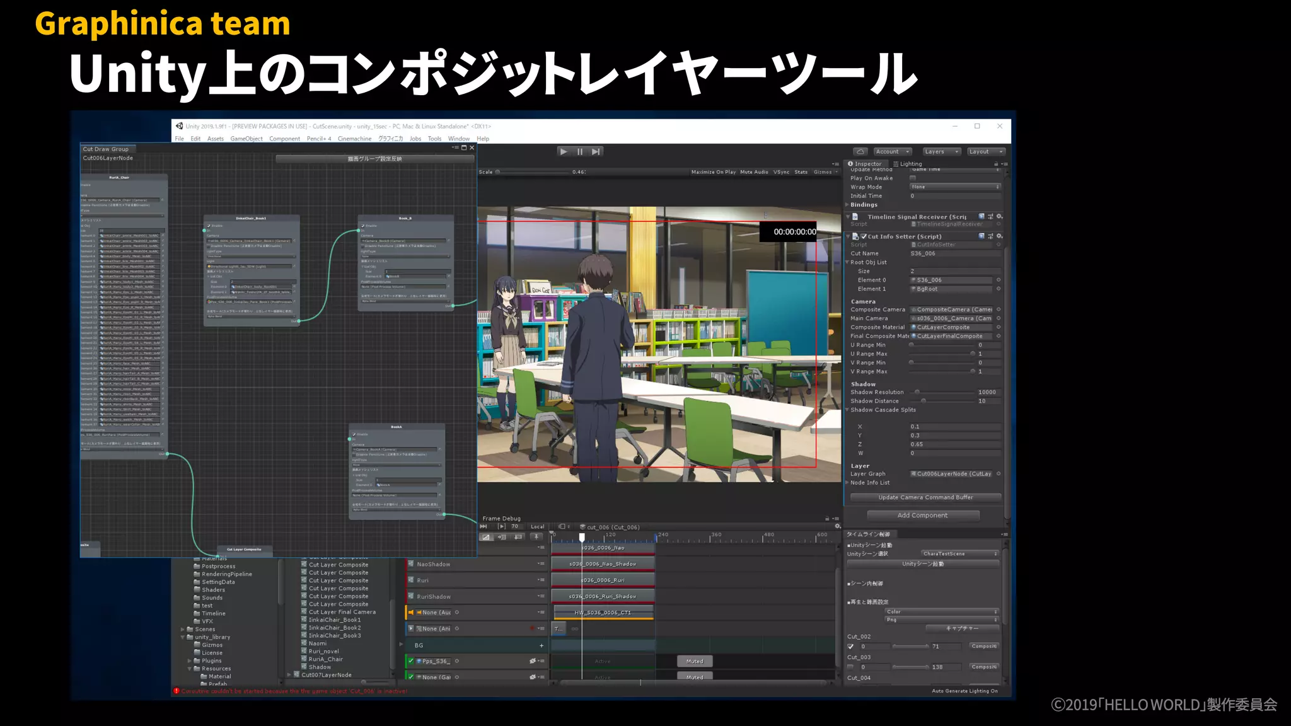Viewport: 1291px width, 726px height.
Task: Click Composite button for Cut_003
Action: (984, 667)
